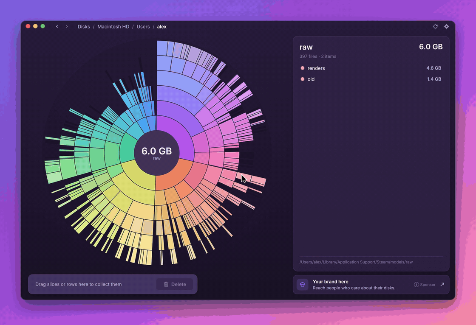The width and height of the screenshot is (476, 325).
Task: Click the 6.0 GB center circle of the sunburst
Action: (x=157, y=153)
